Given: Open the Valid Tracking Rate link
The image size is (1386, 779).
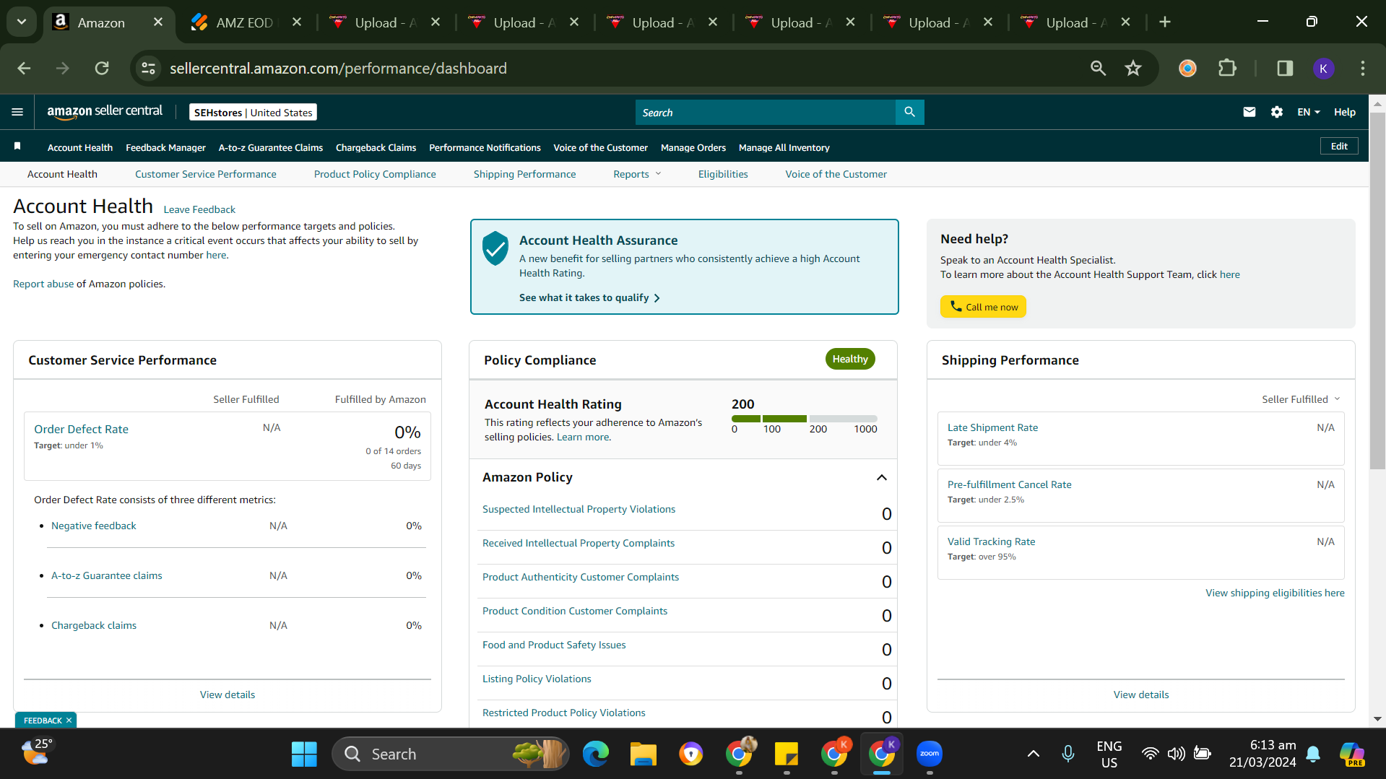Looking at the screenshot, I should [x=991, y=541].
